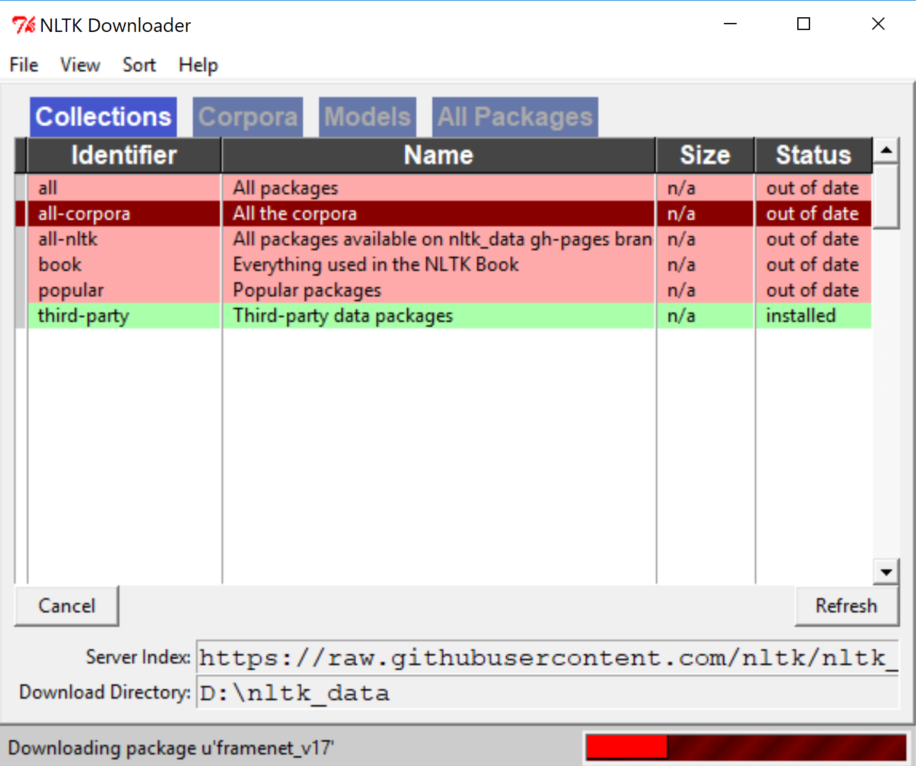
Task: Click the 'Download Directory:' label
Action: pos(105,692)
